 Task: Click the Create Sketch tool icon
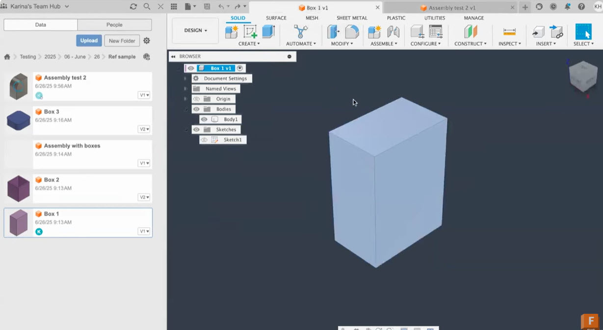250,32
